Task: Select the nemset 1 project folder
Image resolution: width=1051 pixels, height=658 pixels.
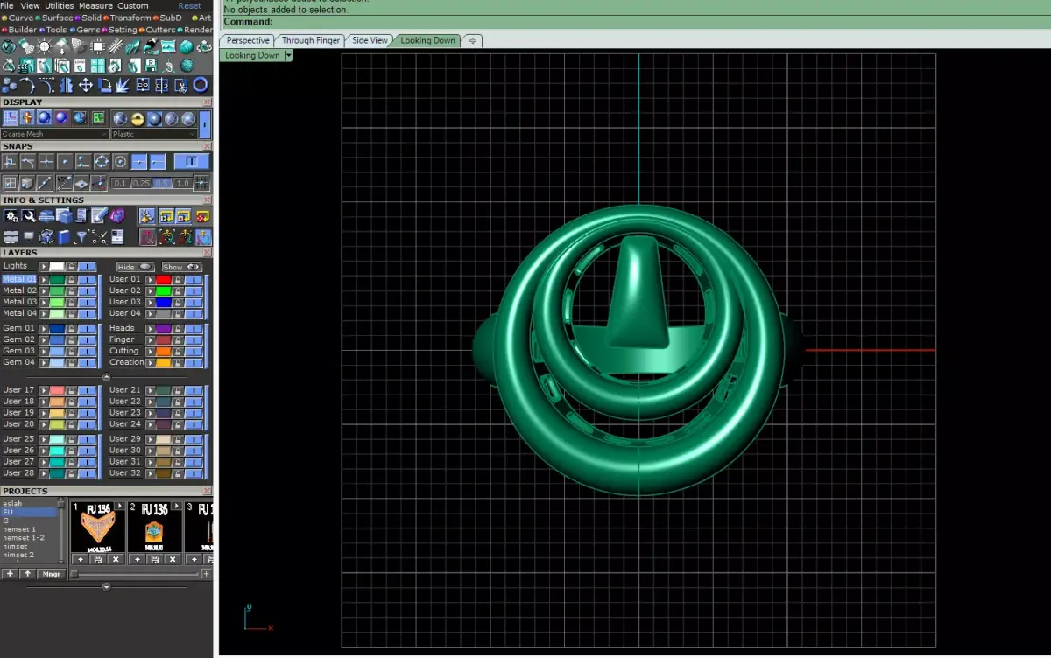Action: pyautogui.click(x=19, y=529)
